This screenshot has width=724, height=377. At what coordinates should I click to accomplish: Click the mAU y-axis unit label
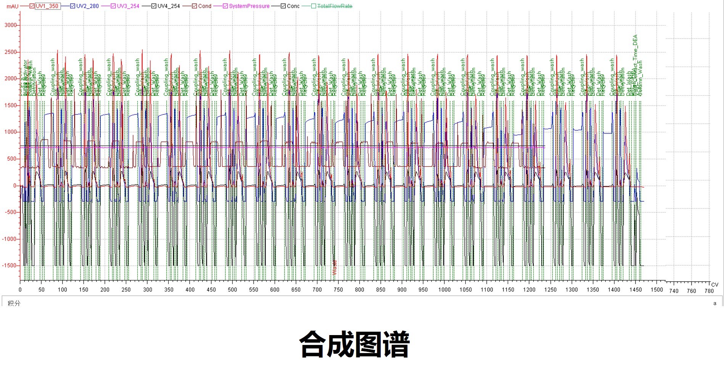pyautogui.click(x=12, y=6)
